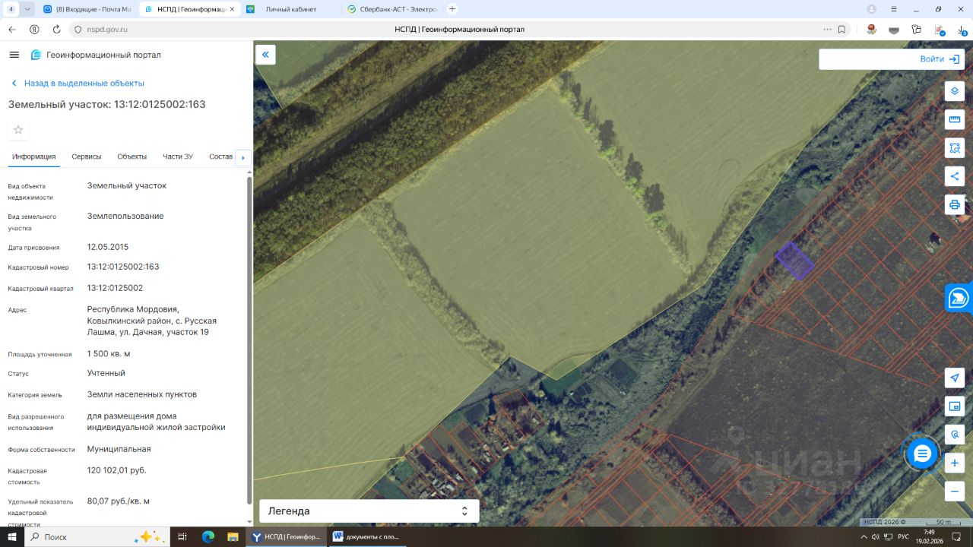The image size is (973, 547).
Task: Open the browser extensions icon
Action: coord(916,30)
